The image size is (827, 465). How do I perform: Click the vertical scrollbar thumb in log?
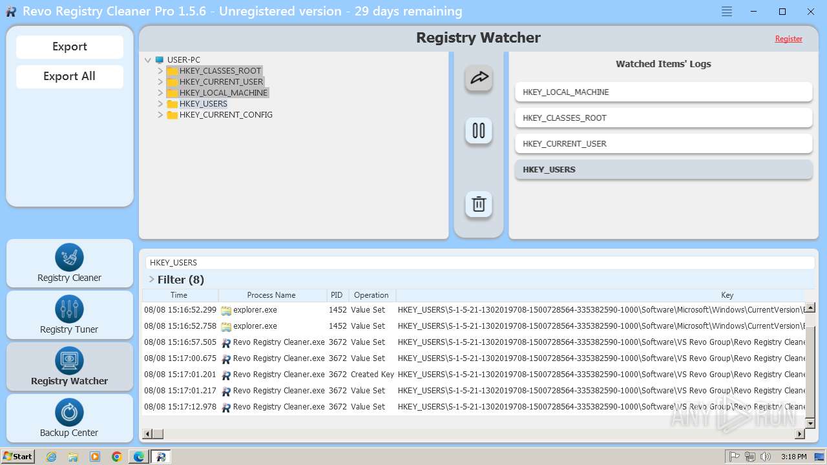click(x=810, y=373)
